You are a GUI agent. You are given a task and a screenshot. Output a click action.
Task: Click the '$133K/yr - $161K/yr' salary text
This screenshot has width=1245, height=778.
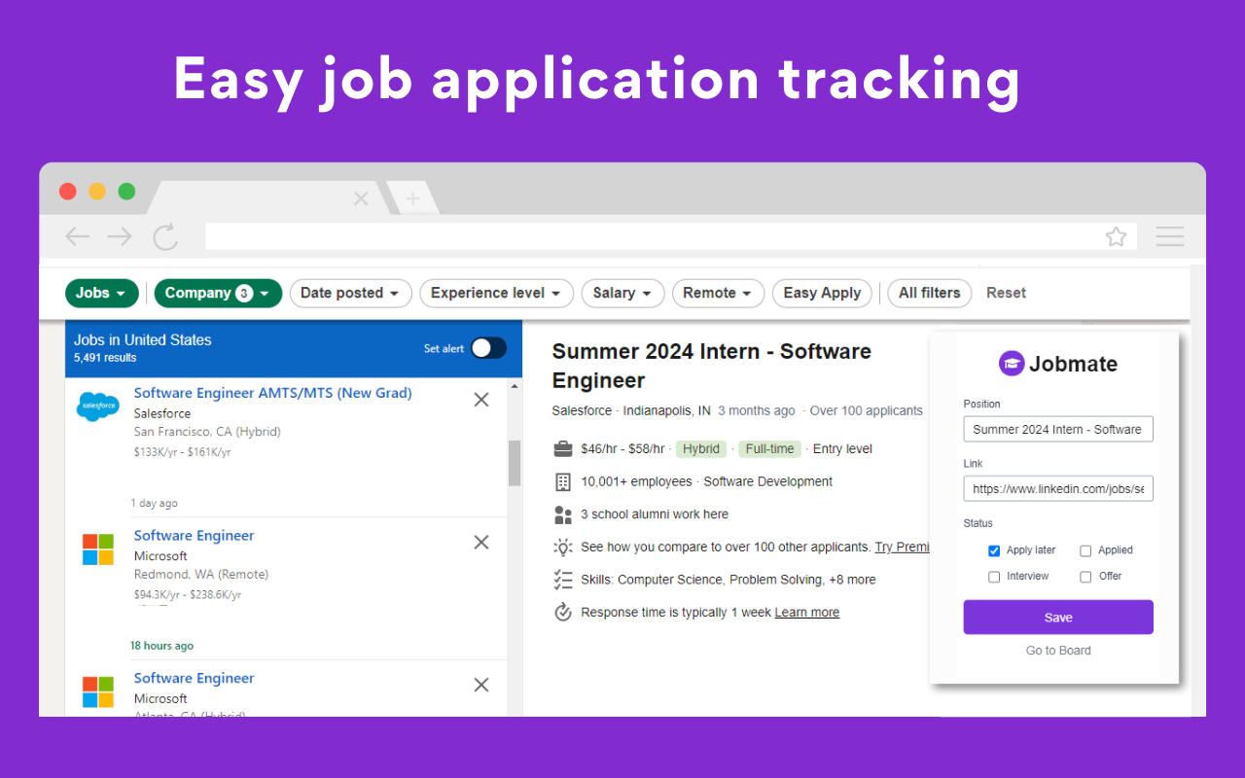coord(182,451)
